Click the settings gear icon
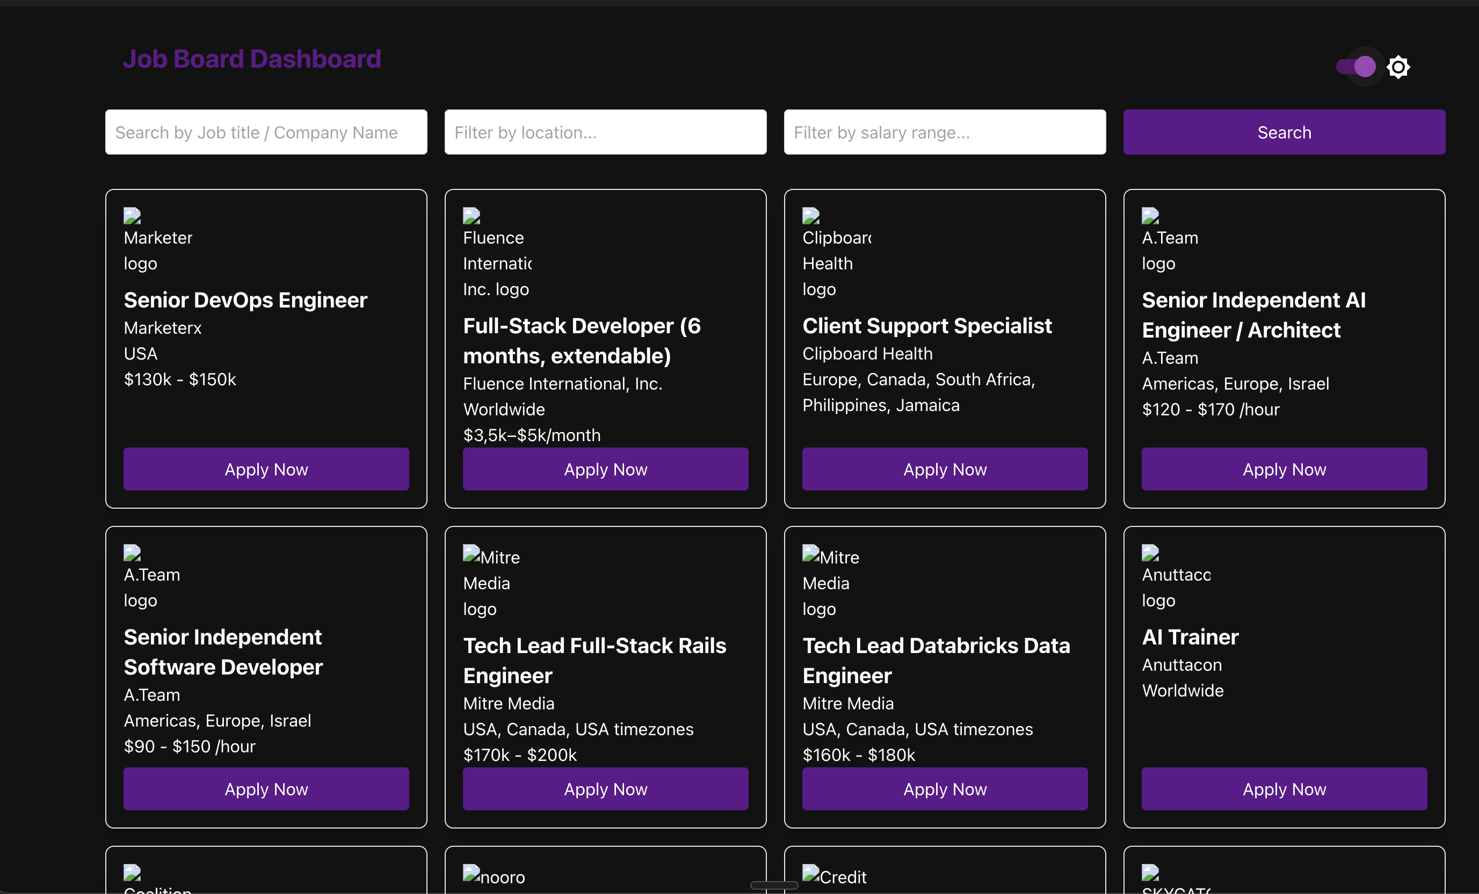 coord(1398,67)
